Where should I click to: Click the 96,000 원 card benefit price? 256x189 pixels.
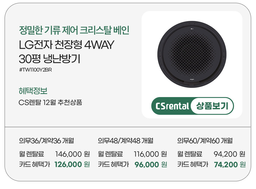(x=151, y=164)
